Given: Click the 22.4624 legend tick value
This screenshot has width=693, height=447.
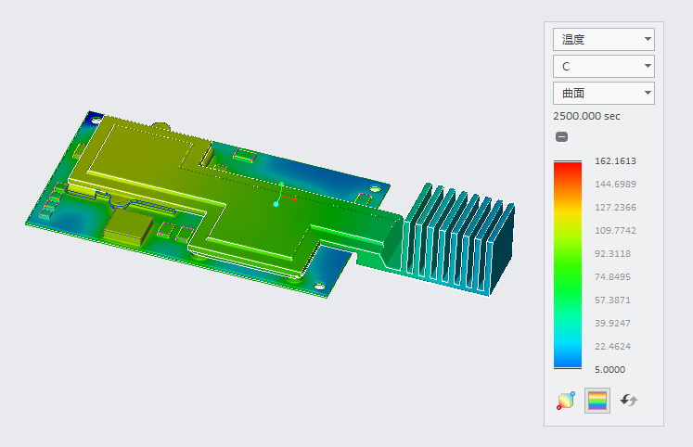Looking at the screenshot, I should click(x=615, y=346).
